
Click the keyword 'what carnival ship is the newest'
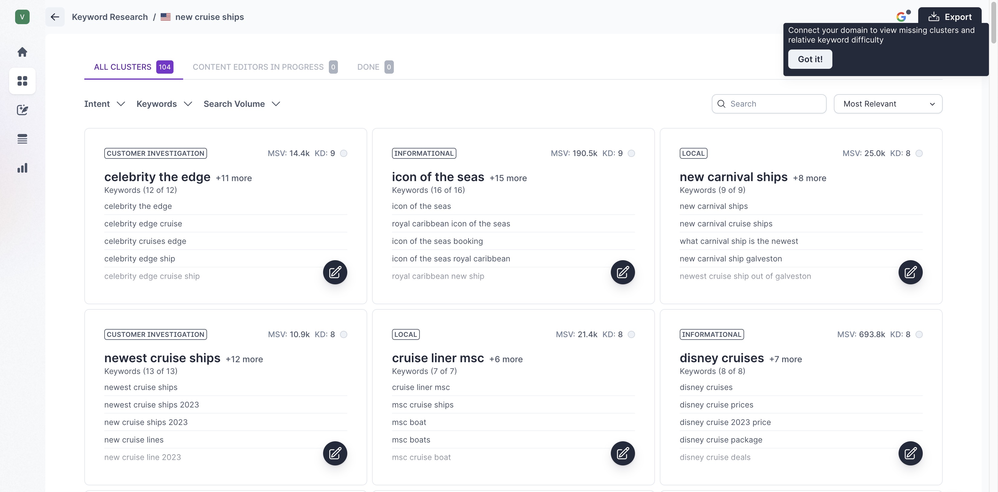(x=739, y=241)
